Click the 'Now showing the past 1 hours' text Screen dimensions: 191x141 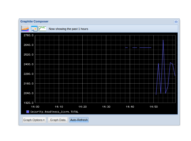click(68, 29)
